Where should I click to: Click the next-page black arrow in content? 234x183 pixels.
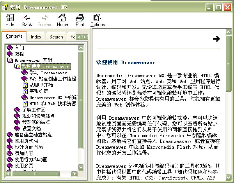tap(216, 39)
